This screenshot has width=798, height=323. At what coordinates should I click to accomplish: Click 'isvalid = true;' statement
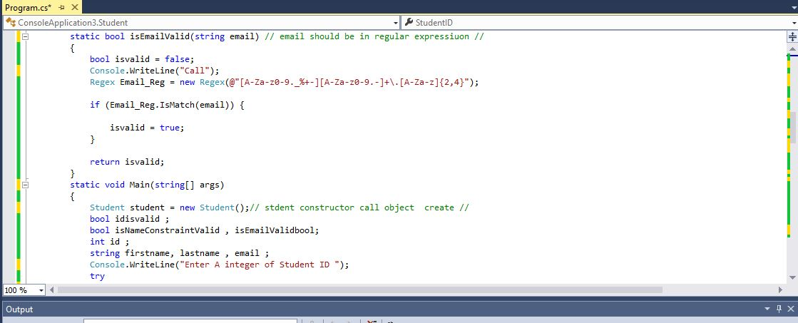tap(147, 128)
